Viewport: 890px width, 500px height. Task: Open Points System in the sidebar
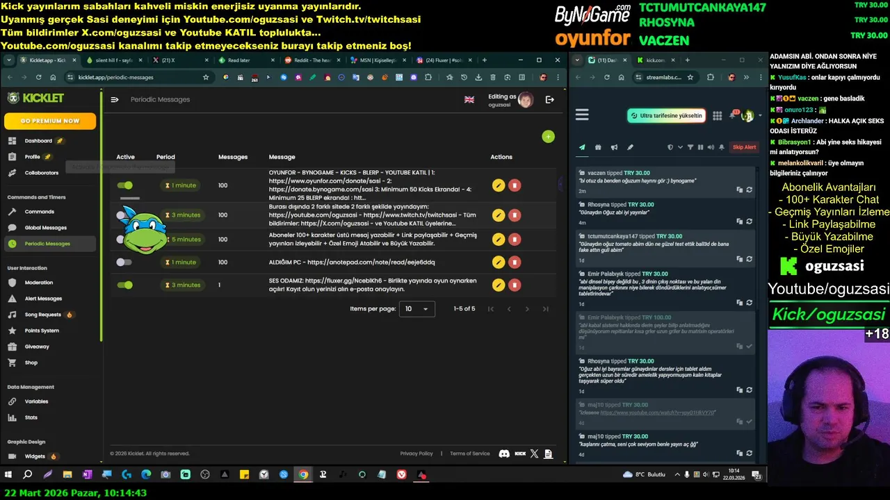pos(42,331)
